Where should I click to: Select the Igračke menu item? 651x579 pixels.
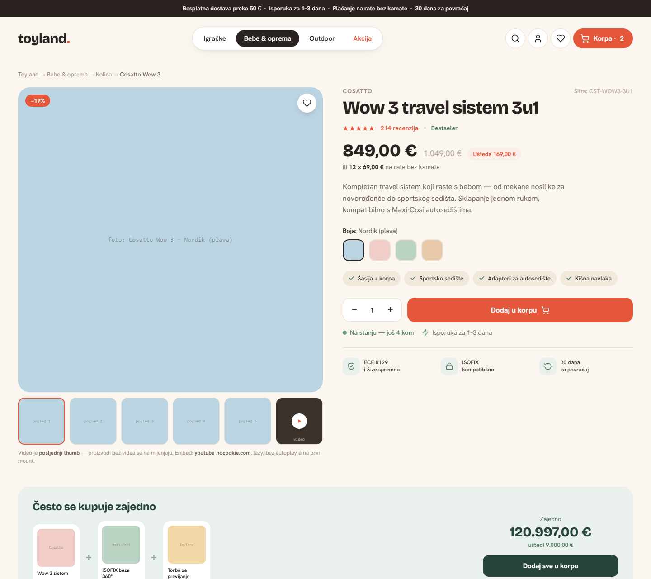pos(215,38)
